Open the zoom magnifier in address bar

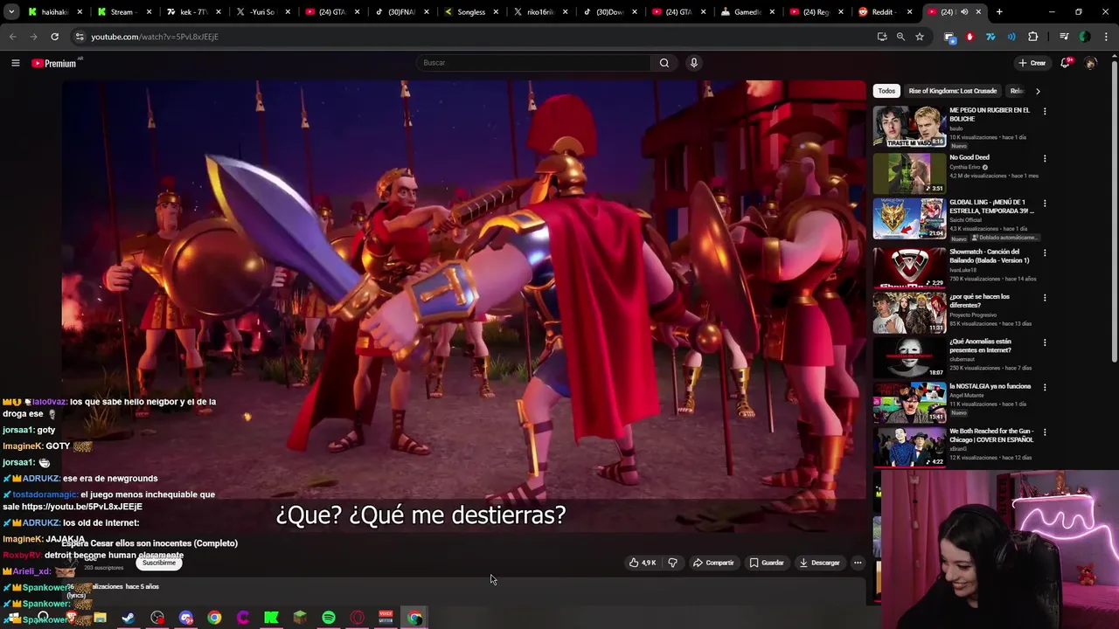(x=900, y=37)
